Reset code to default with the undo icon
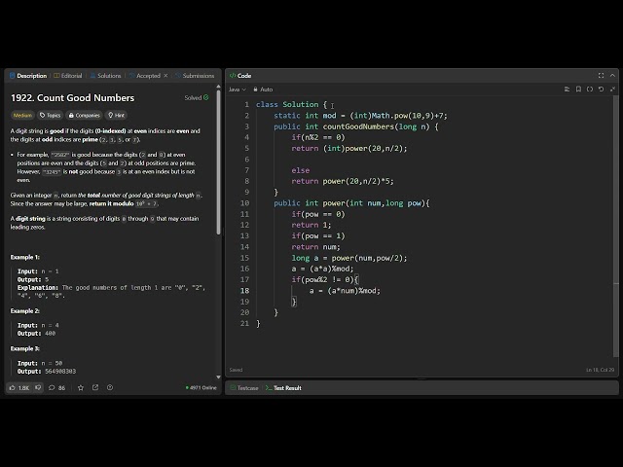 [602, 90]
